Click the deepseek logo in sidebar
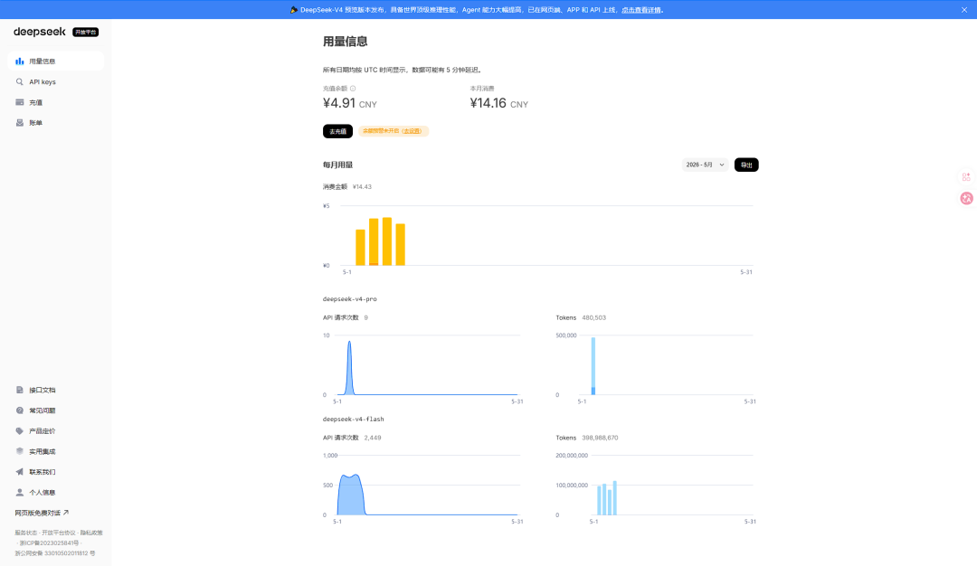977x566 pixels. tap(39, 32)
